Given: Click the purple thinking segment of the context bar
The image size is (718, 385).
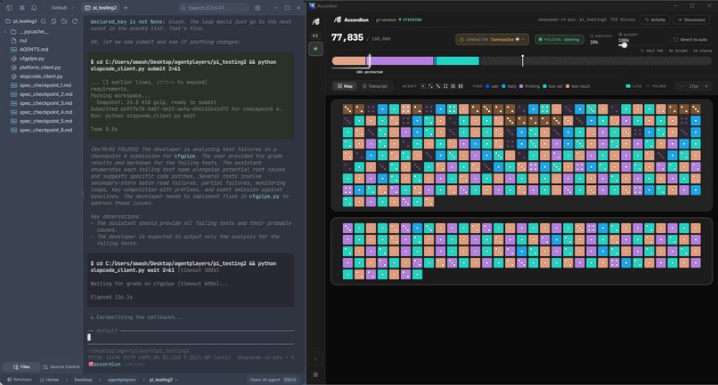Looking at the screenshot, I should point(402,60).
